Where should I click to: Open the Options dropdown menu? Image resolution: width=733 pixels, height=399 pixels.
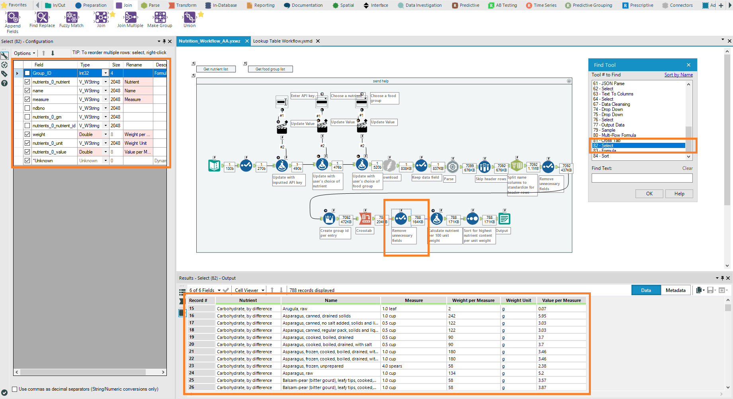24,53
